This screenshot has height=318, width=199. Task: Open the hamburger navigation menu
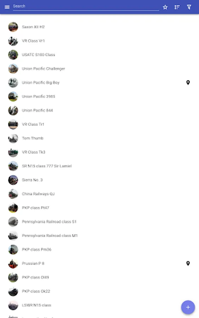(7, 7)
